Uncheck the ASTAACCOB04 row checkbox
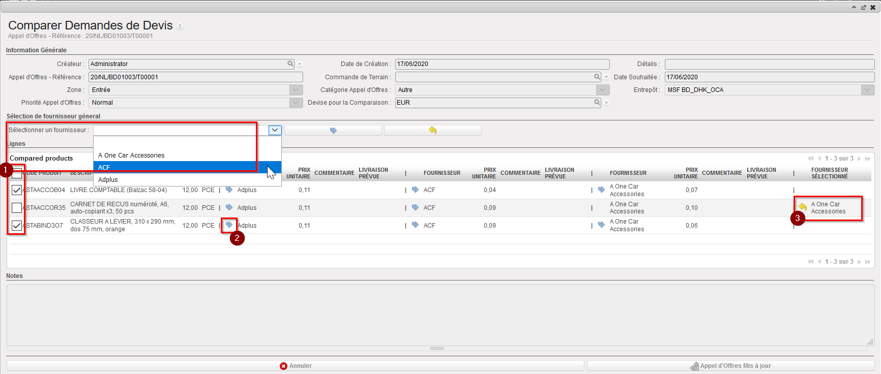The height and width of the screenshot is (374, 881). 17,190
